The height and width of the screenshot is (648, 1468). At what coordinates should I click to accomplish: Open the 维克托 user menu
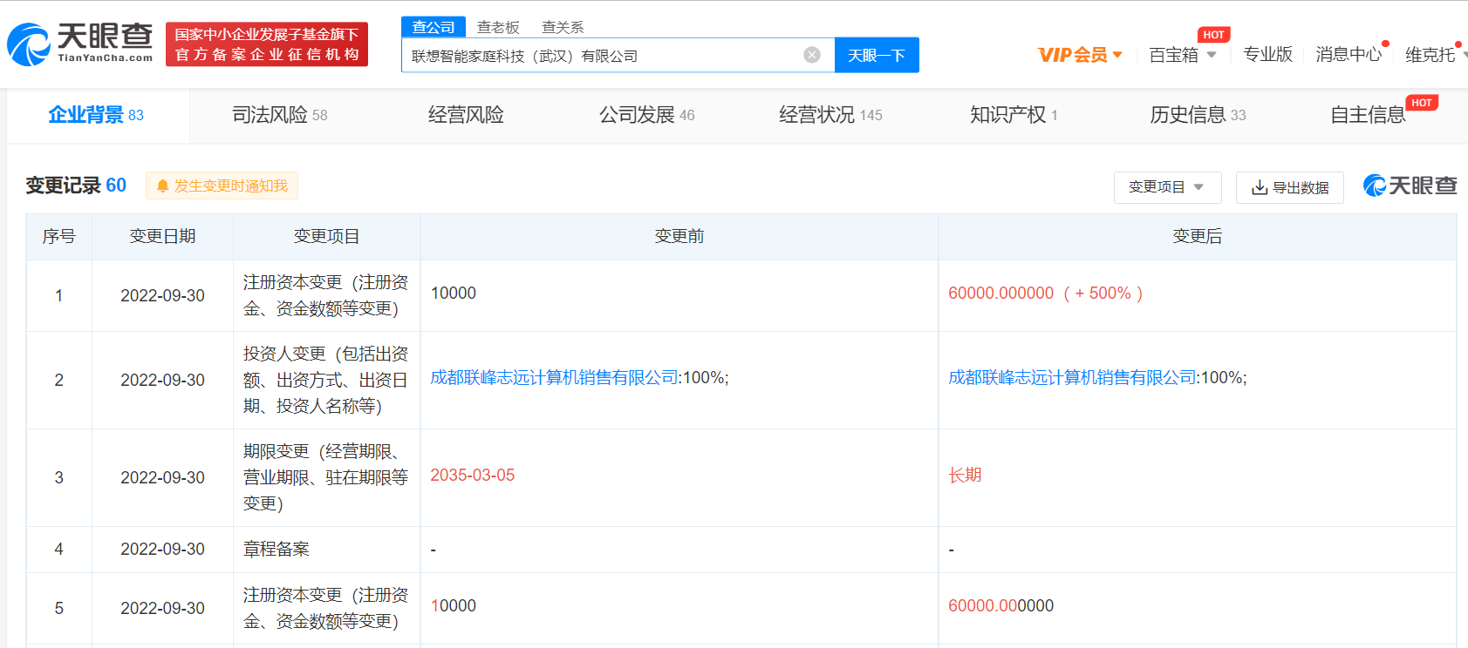pos(1435,55)
